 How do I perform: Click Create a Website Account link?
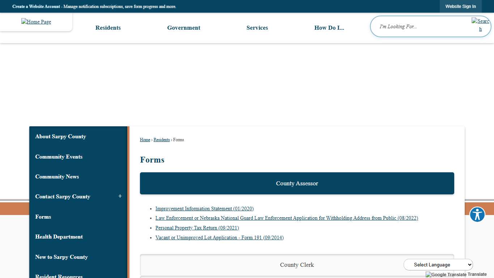[36, 7]
